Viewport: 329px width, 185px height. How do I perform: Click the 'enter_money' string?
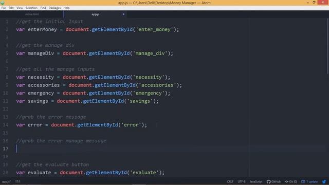click(x=154, y=30)
